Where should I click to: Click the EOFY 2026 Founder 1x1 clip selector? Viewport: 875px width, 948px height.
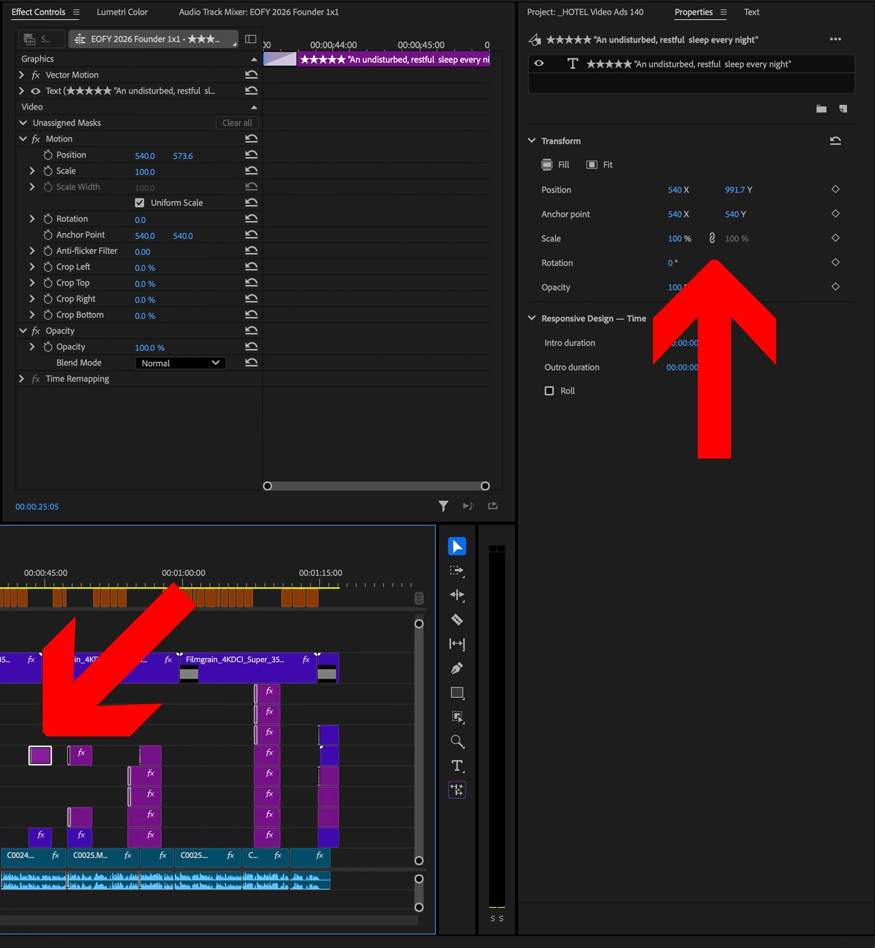(x=153, y=39)
